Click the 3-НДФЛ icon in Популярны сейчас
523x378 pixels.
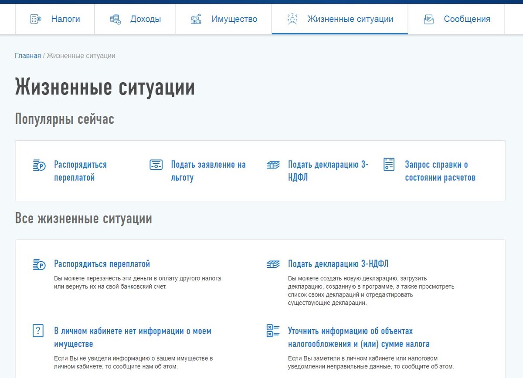click(273, 165)
